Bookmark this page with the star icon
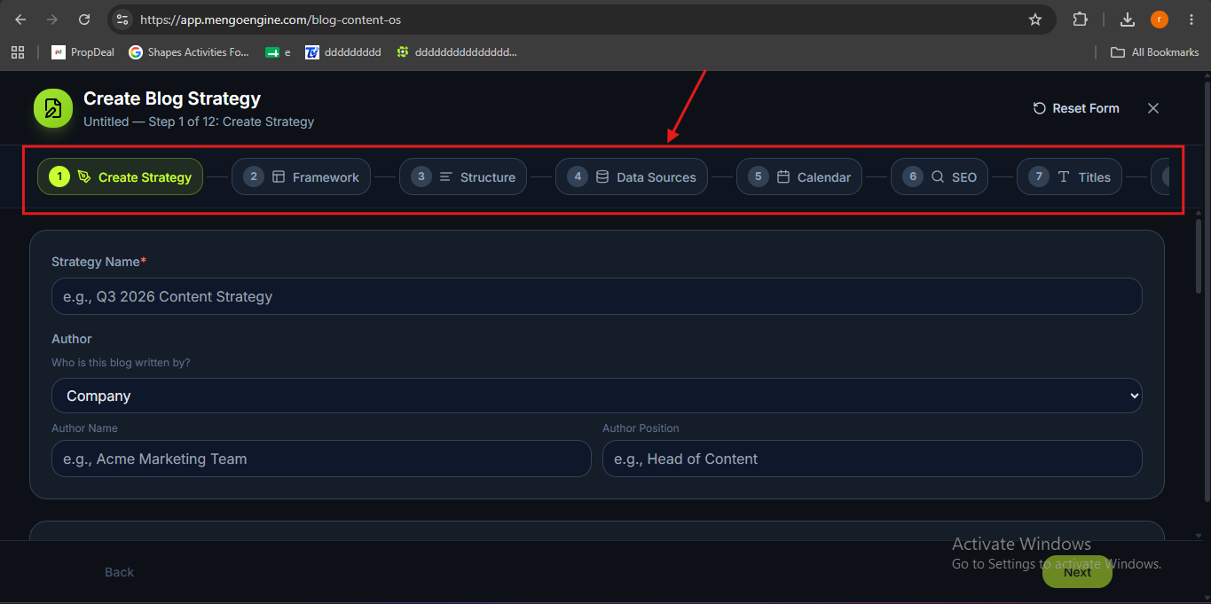1211x604 pixels. (1034, 20)
